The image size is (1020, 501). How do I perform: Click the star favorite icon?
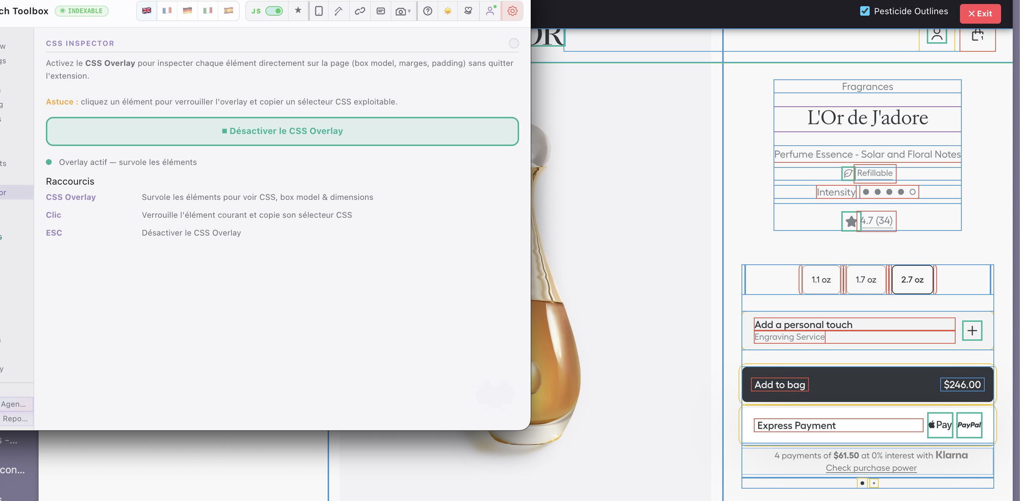coord(298,11)
